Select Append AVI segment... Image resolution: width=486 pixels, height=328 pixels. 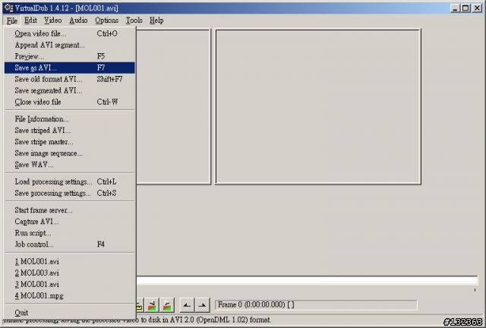[70, 45]
